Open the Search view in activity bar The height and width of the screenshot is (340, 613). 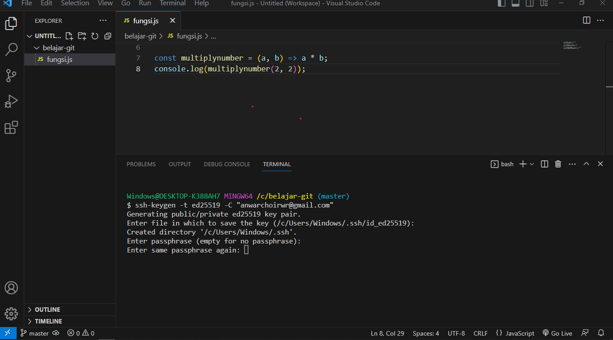pyautogui.click(x=11, y=49)
